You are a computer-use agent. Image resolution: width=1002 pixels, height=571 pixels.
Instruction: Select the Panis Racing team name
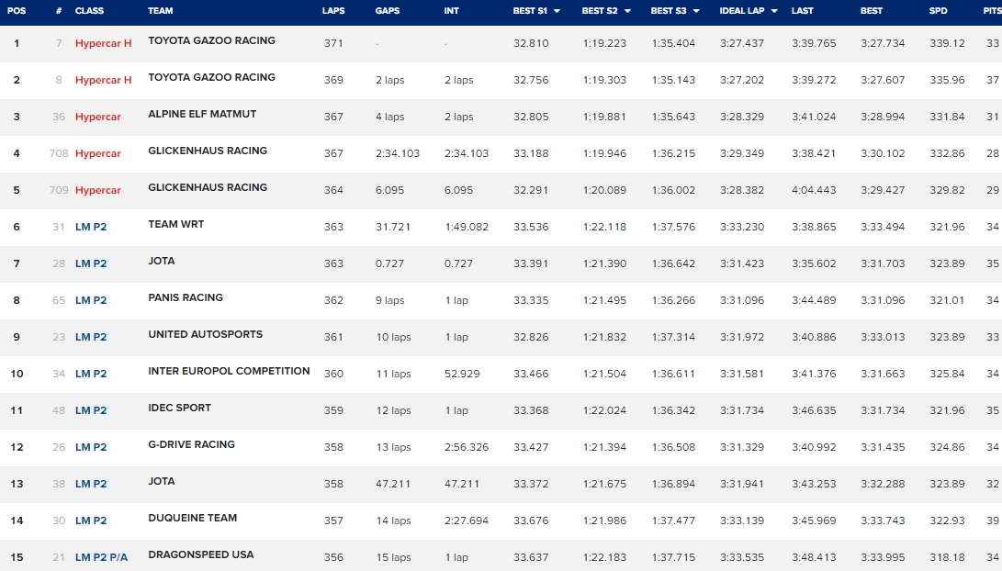(x=186, y=297)
